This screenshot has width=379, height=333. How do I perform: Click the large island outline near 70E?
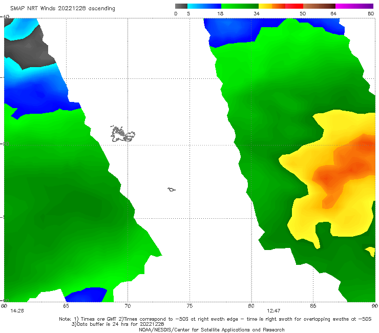(122, 134)
